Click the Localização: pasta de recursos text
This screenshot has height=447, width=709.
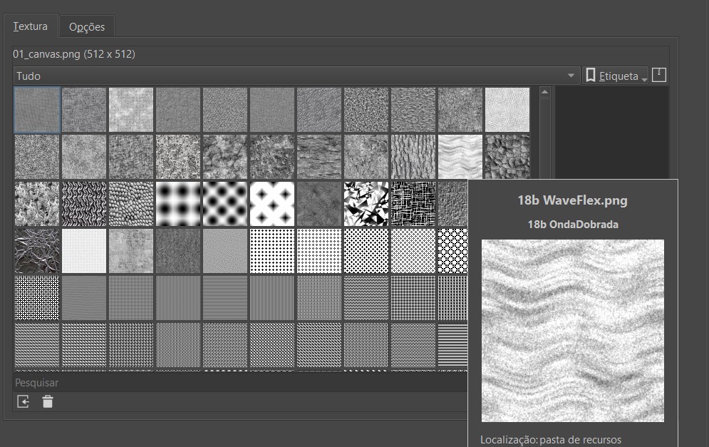click(x=551, y=440)
